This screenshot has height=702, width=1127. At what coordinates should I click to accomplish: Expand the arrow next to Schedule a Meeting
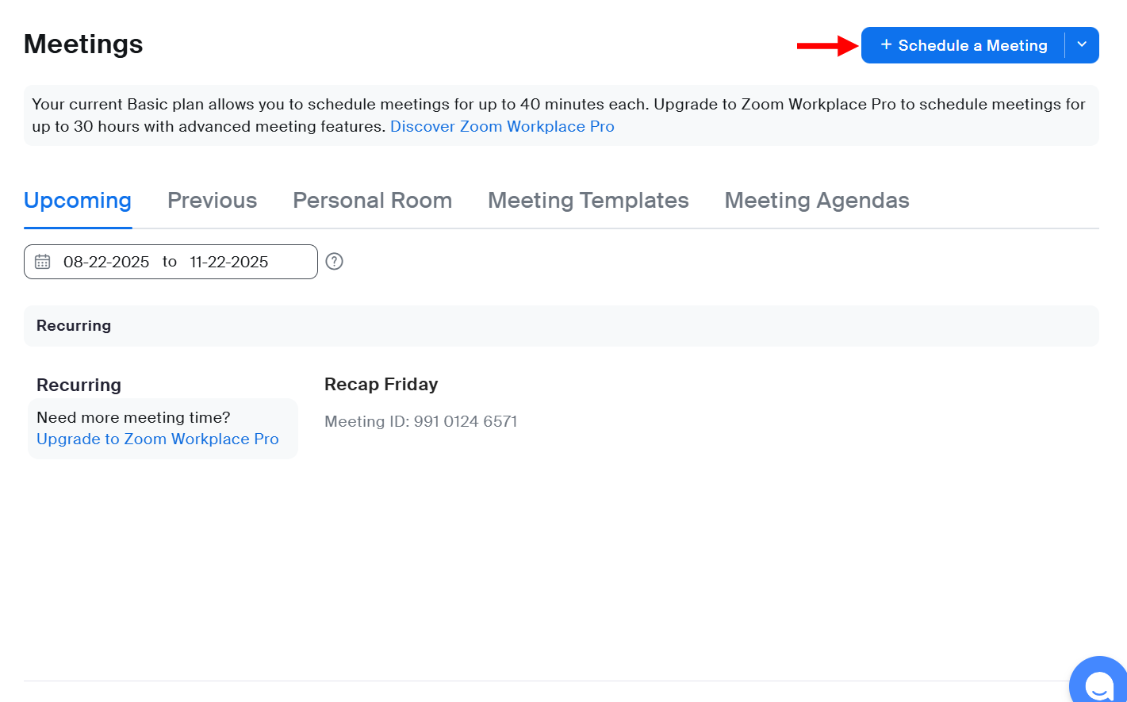[x=1082, y=45]
